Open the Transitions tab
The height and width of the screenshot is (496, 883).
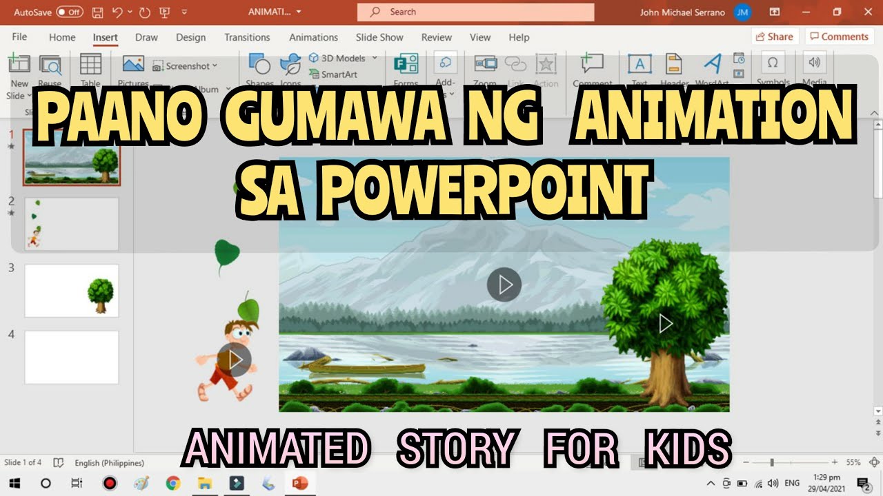(247, 37)
